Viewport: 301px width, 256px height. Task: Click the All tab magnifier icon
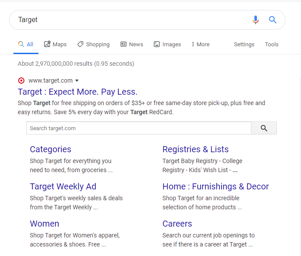point(21,44)
